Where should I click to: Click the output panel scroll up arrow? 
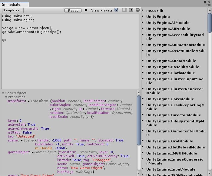pos(139,93)
